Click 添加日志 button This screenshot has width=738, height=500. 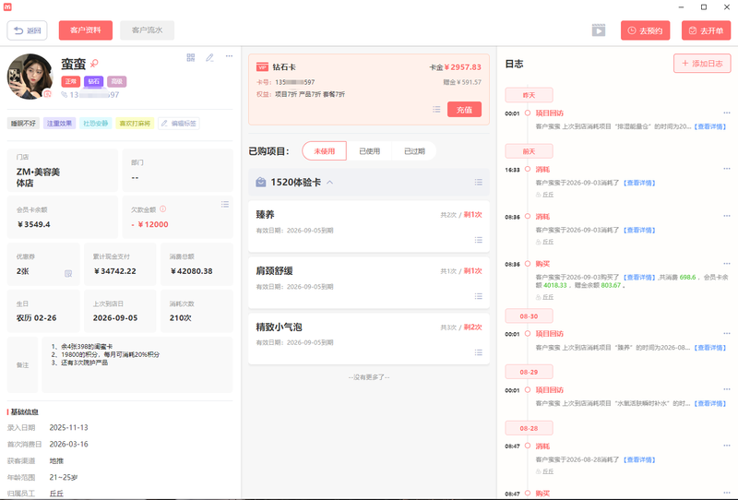702,64
